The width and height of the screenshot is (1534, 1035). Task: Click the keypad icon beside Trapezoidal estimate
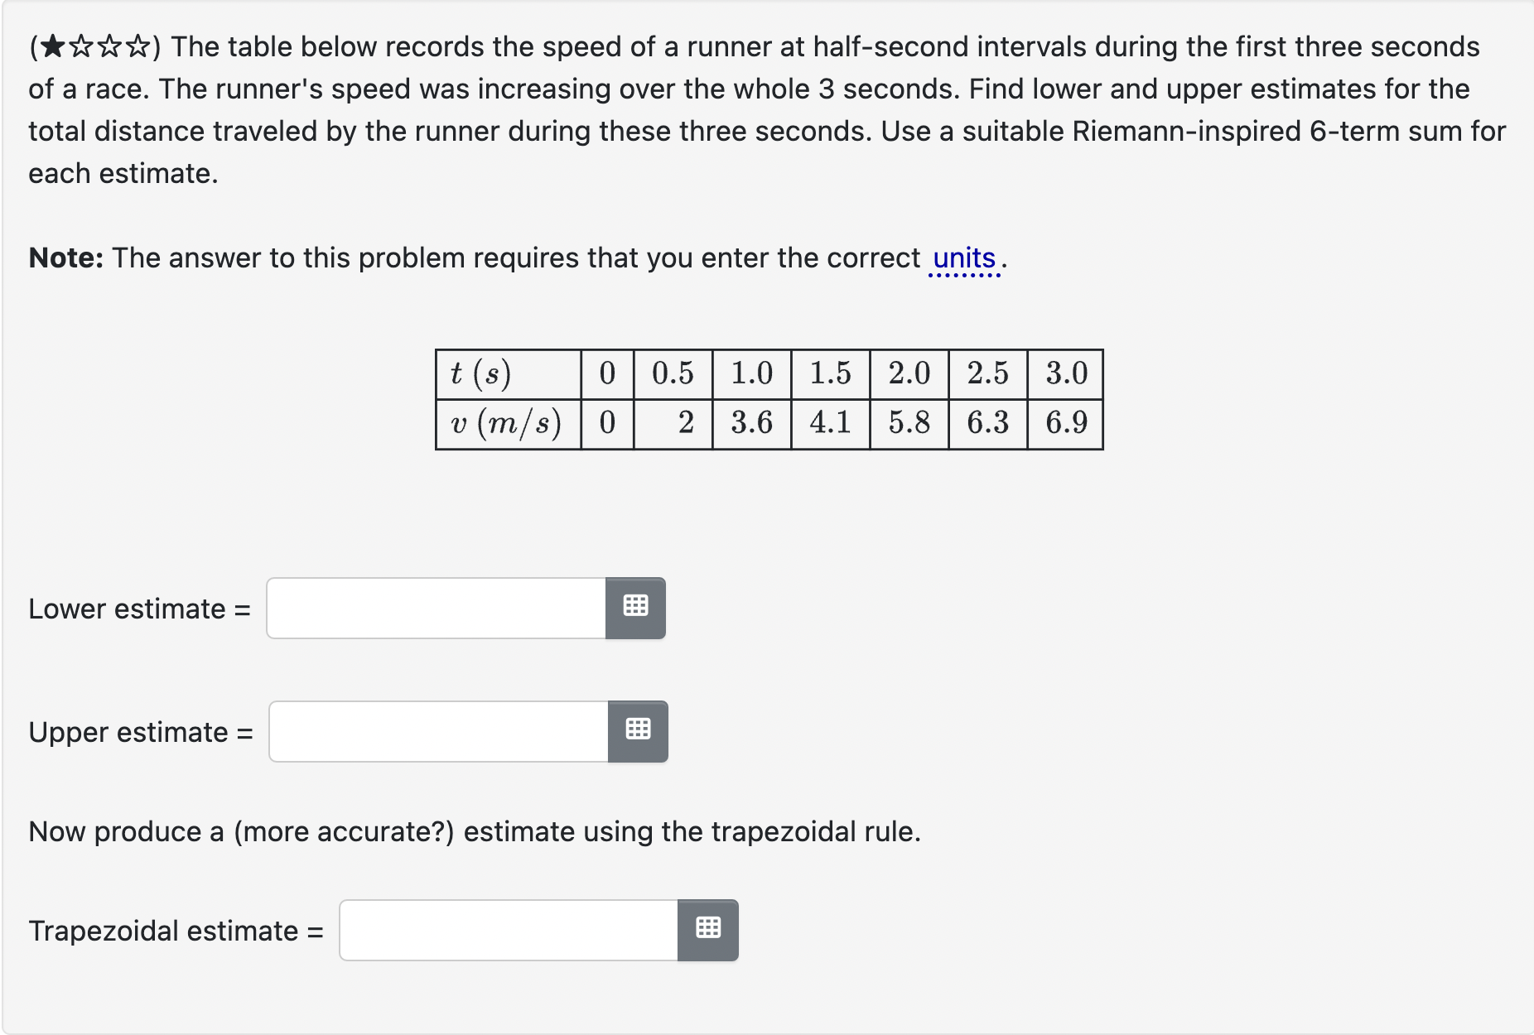708,930
